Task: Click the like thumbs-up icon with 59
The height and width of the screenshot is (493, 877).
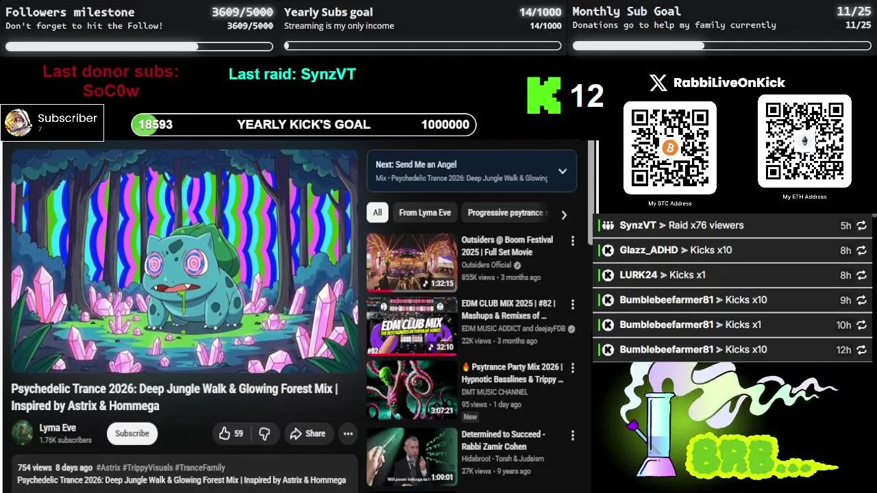Action: click(x=224, y=433)
